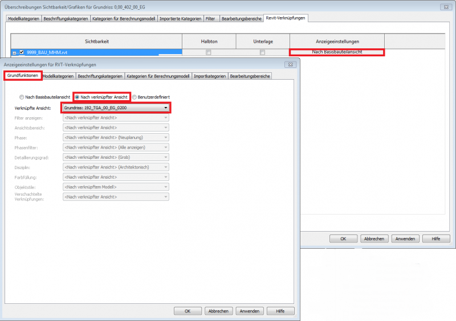The width and height of the screenshot is (456, 321).
Task: Open the Importkategorien tab
Action: pos(209,76)
